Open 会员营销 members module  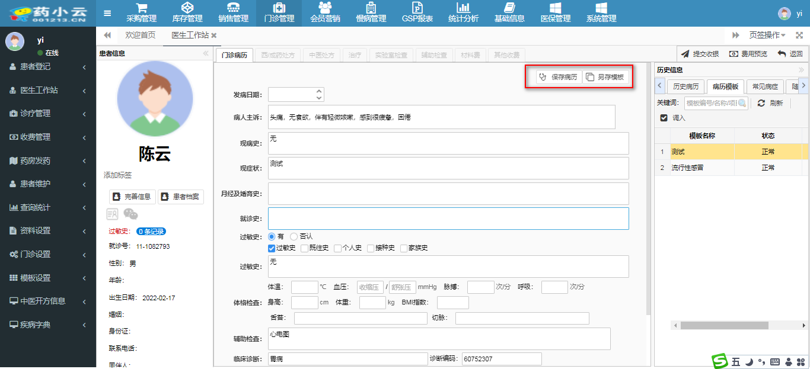(x=325, y=13)
